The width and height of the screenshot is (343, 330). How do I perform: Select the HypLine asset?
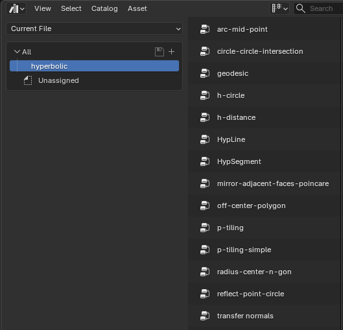265,139
